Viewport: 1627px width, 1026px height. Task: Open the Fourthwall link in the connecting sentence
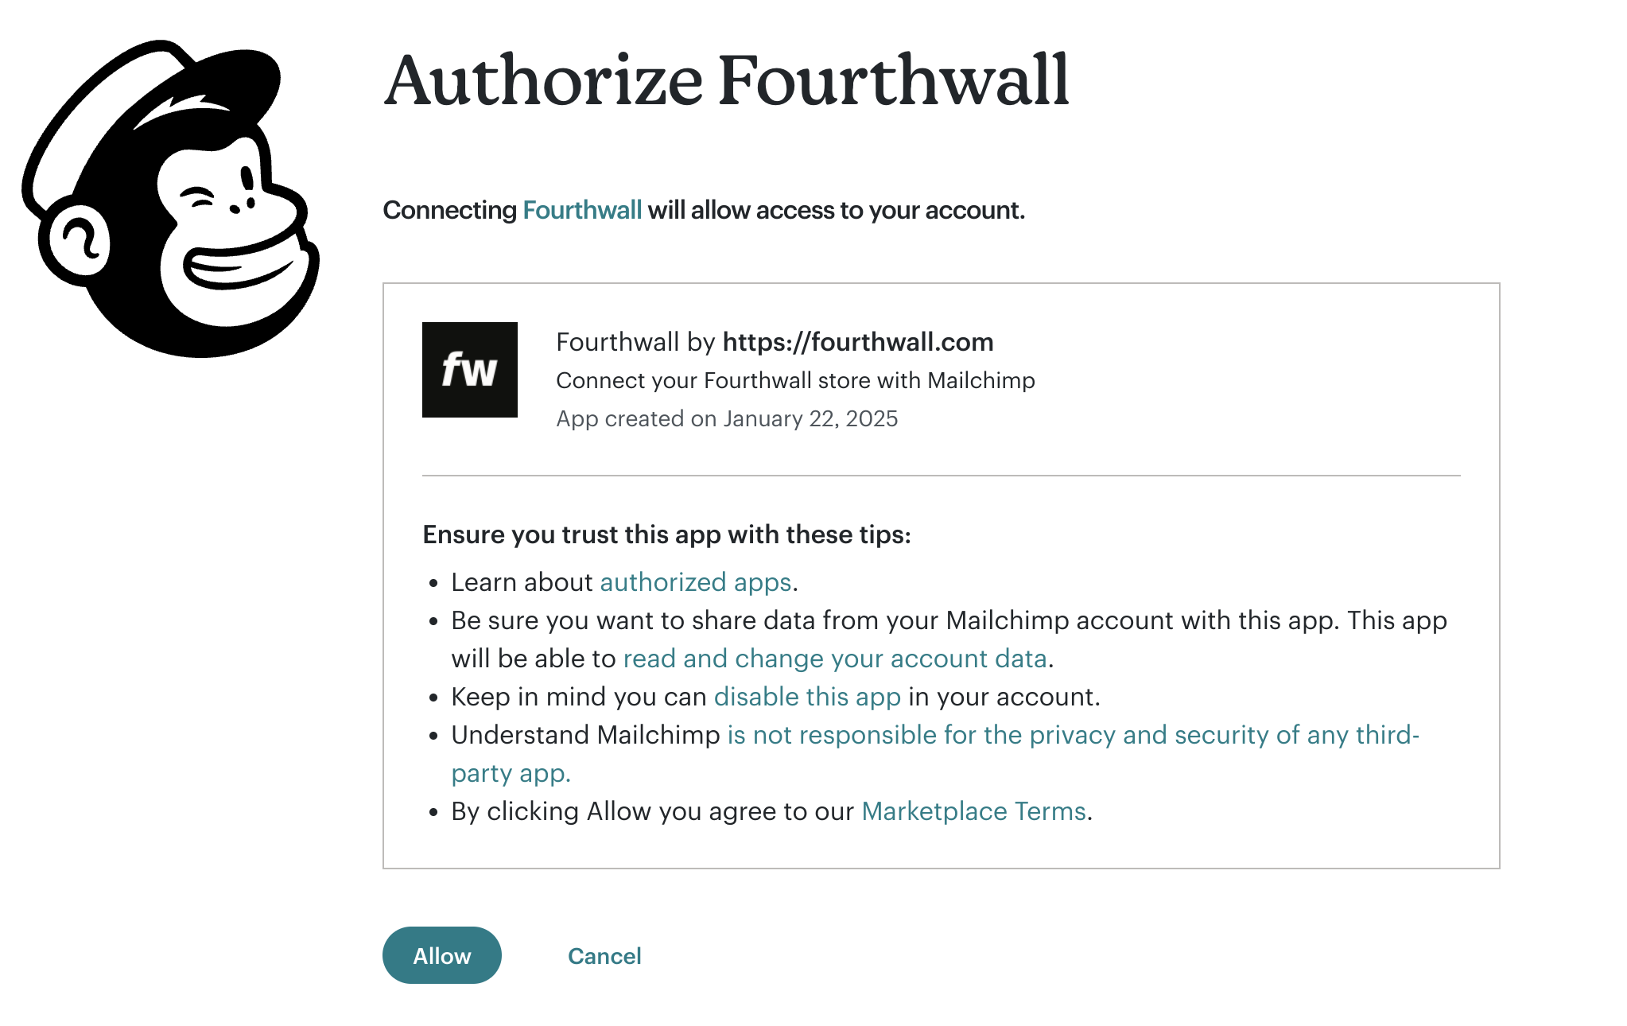582,210
